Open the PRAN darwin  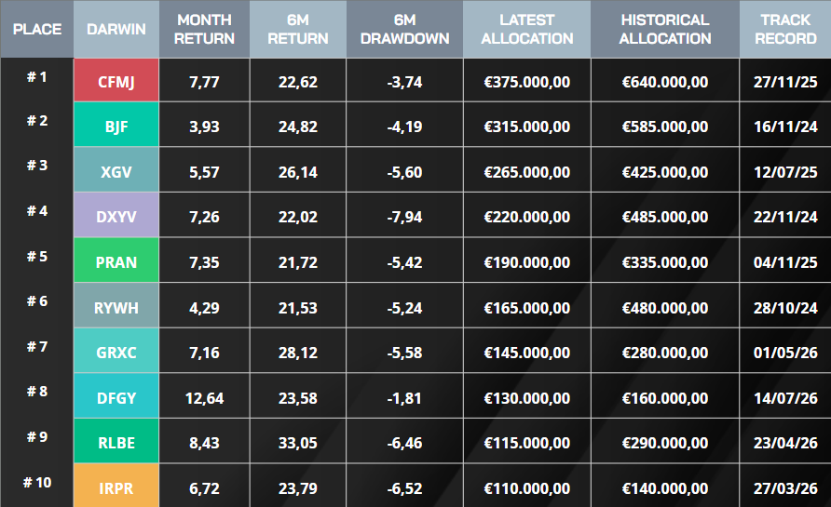[116, 260]
